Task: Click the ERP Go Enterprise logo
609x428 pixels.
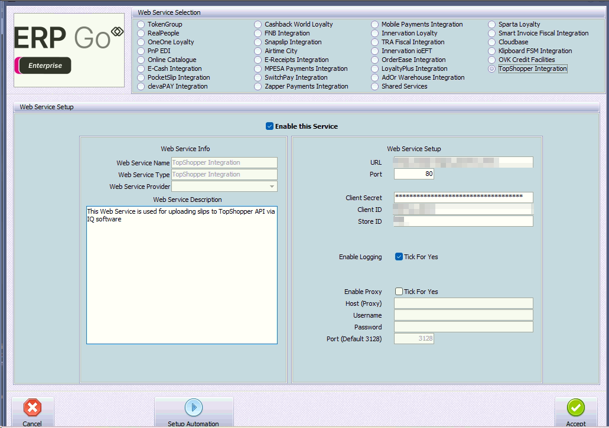Action: point(69,50)
